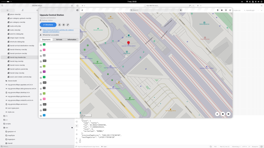Switch to the style.css tab in Builder
264x148 pixels.
click(237, 10)
